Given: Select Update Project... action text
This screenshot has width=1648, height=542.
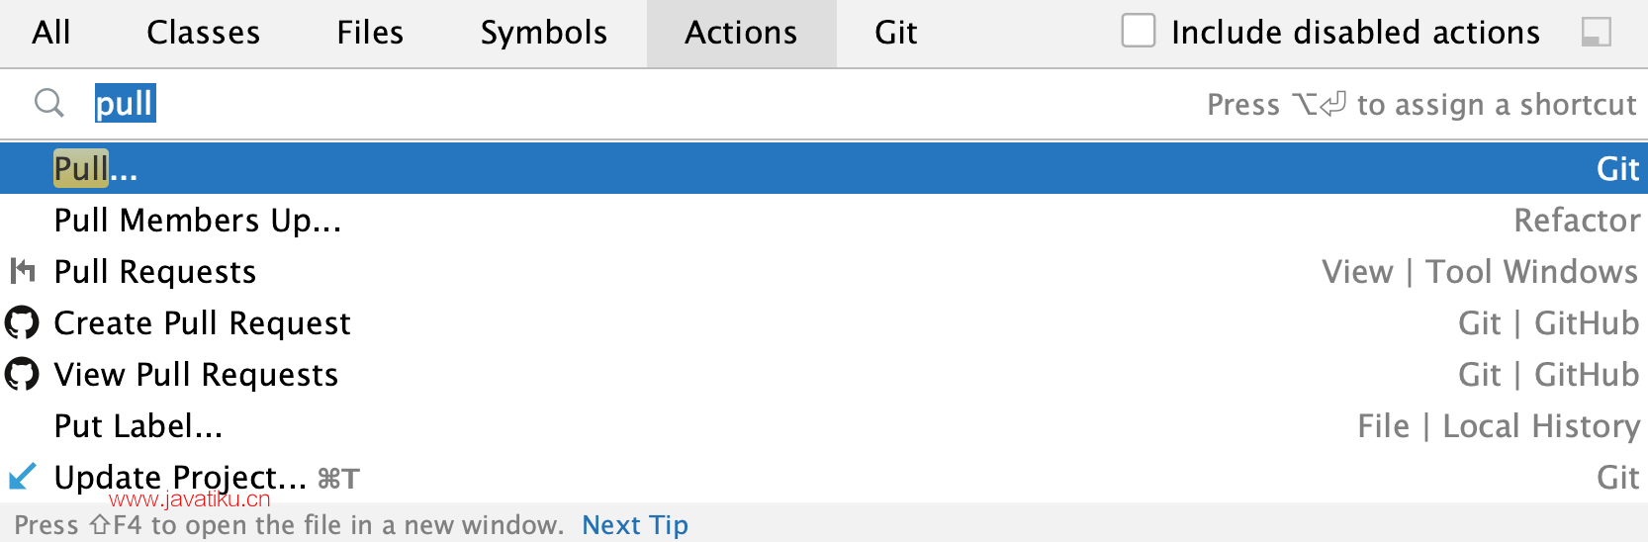Looking at the screenshot, I should (180, 478).
